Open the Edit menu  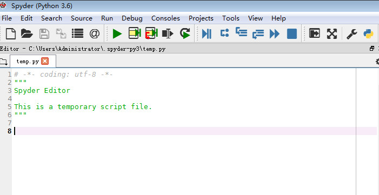click(x=26, y=18)
